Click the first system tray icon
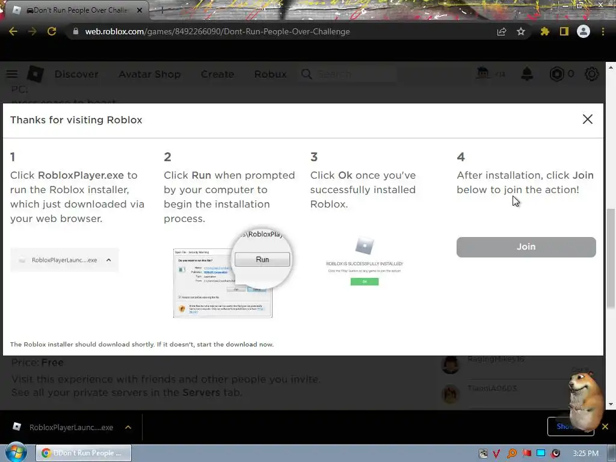This screenshot has width=616, height=462. tap(483, 454)
